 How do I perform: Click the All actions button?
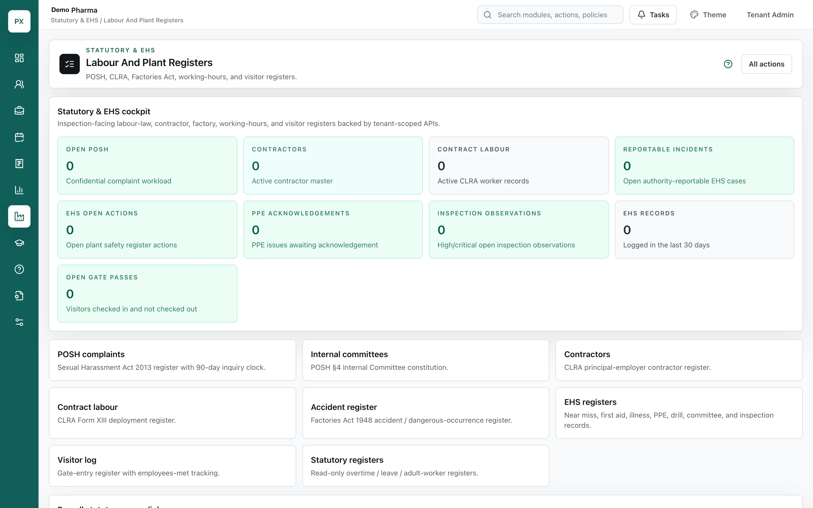[766, 64]
